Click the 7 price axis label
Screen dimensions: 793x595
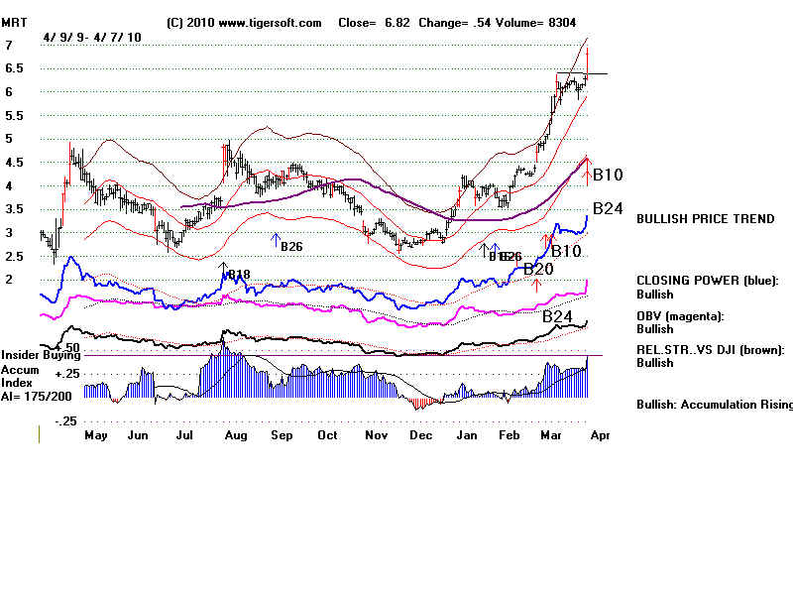point(9,46)
